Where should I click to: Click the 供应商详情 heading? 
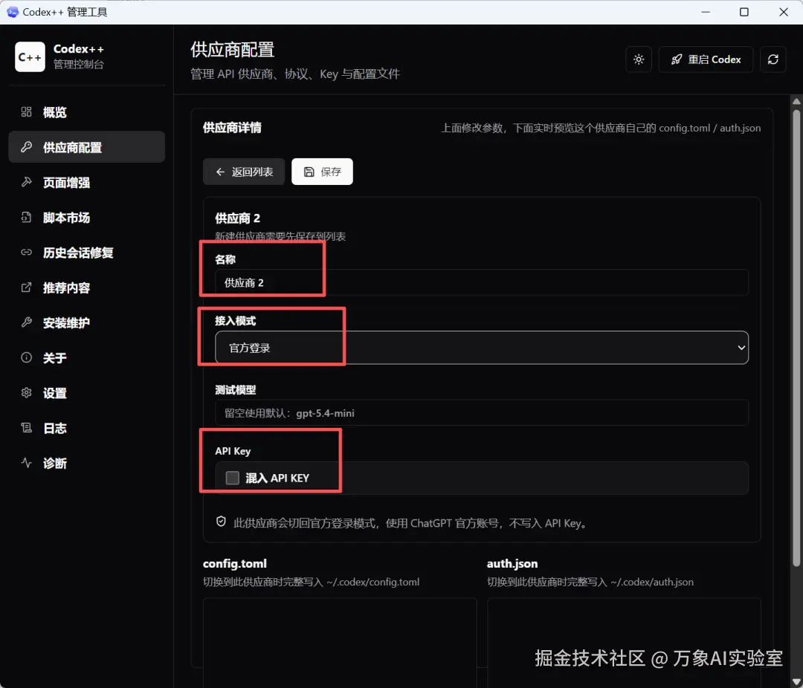coord(232,128)
